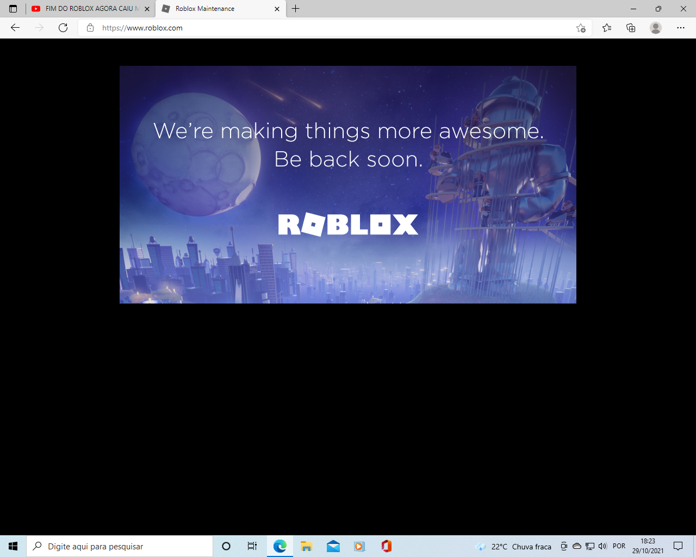Open the Favorites list
Image resolution: width=696 pixels, height=557 pixels.
pyautogui.click(x=607, y=28)
